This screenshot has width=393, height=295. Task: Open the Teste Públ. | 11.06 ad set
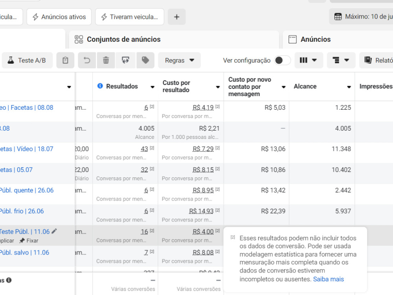pyautogui.click(x=25, y=232)
